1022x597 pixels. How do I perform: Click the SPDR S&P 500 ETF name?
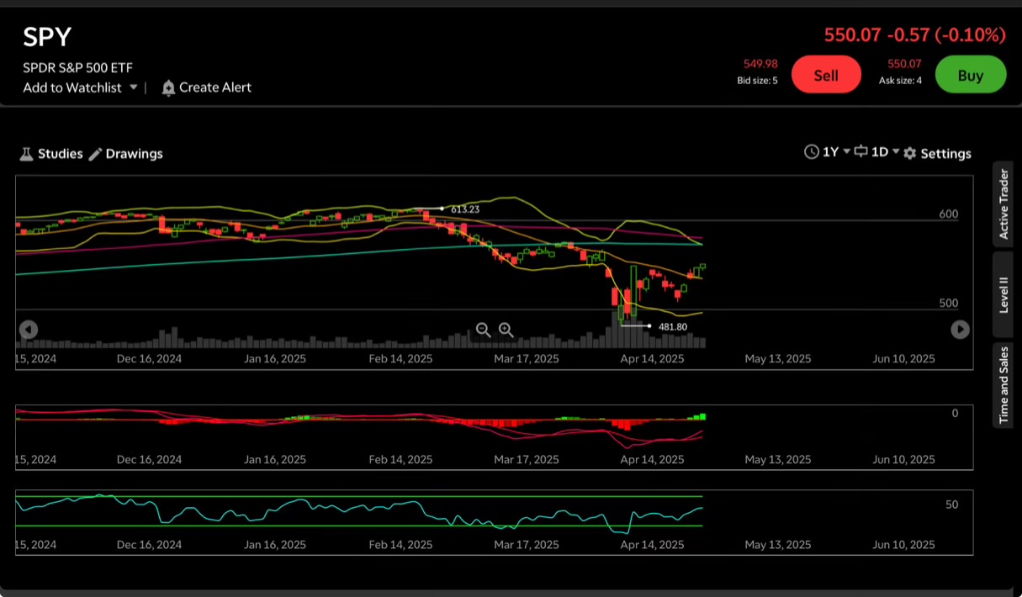click(77, 68)
